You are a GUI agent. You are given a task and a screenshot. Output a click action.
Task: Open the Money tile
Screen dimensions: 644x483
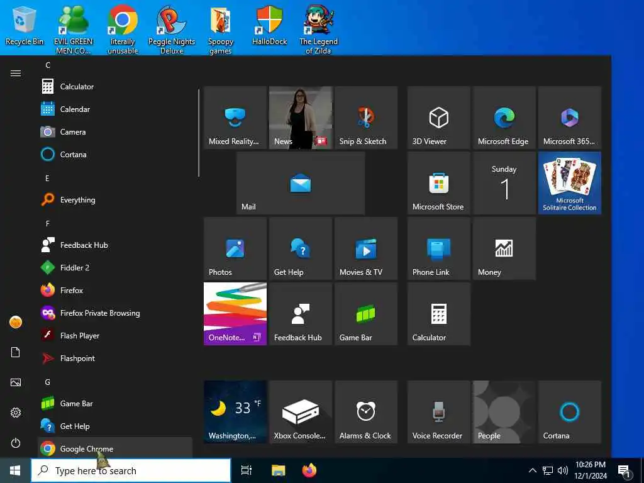(504, 248)
